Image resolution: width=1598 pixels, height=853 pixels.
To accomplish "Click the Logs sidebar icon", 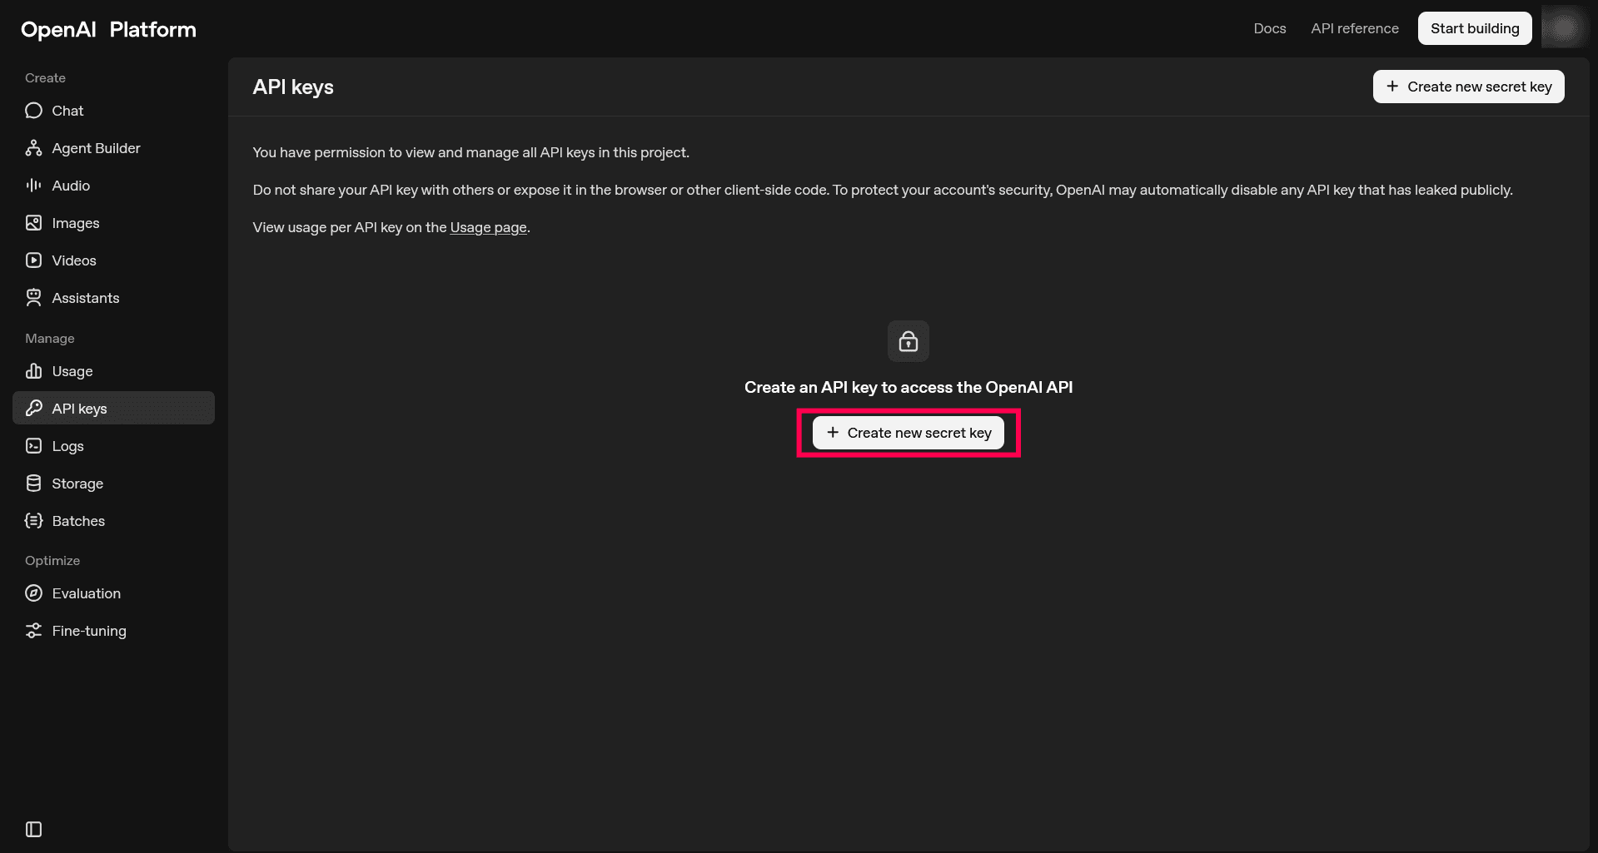I will point(33,445).
